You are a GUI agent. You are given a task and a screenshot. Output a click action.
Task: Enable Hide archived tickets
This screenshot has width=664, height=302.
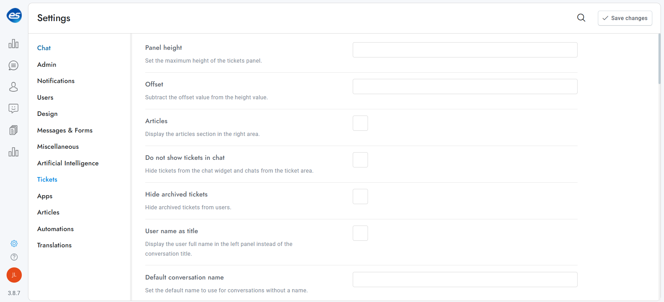click(360, 196)
